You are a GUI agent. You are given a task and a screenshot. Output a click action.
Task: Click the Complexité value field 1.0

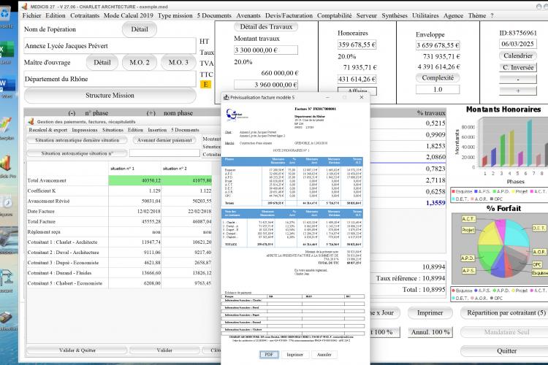coord(438,89)
